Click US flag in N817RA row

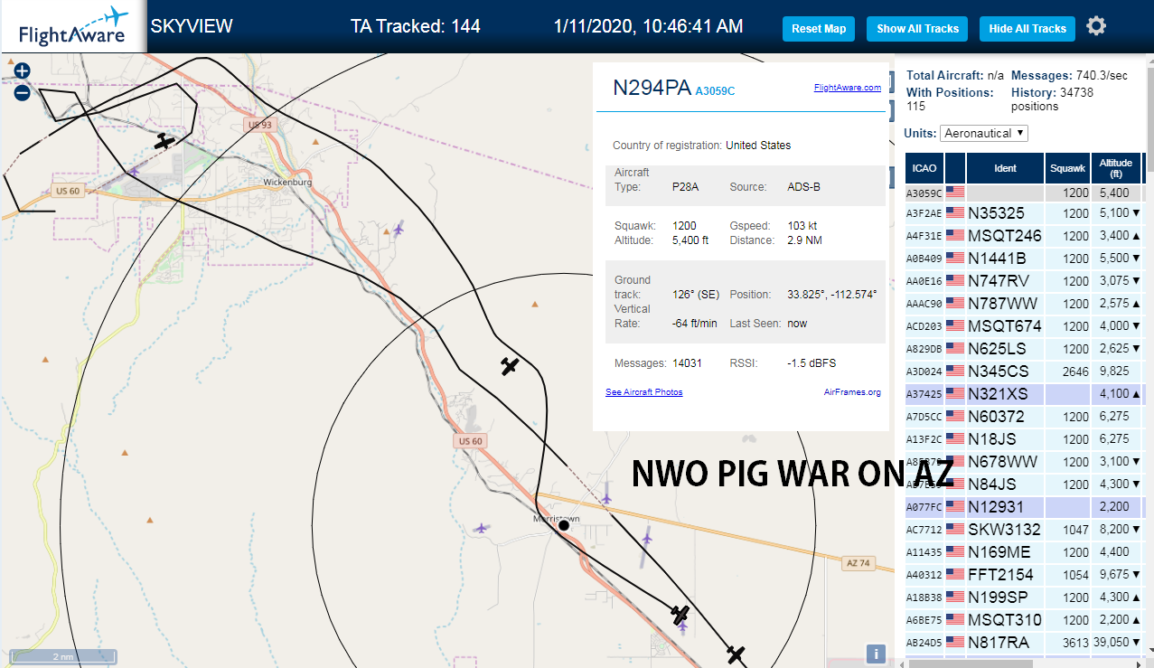click(955, 643)
